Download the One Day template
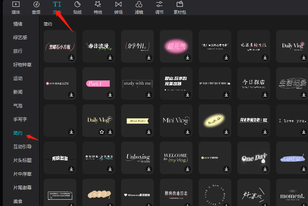This screenshot has width=308, height=206. tap(265, 169)
